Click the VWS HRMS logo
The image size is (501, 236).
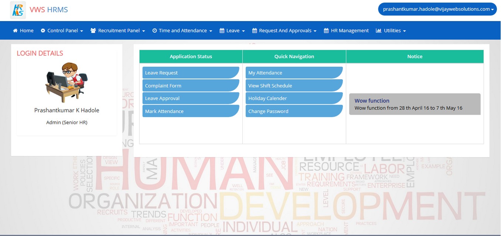(39, 10)
